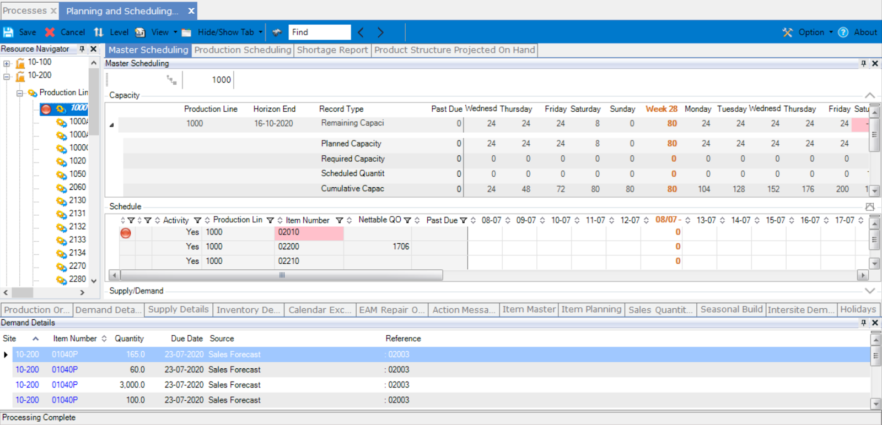Screen dimensions: 882x425
Task: Click the Level arrows icon
Action: 99,32
